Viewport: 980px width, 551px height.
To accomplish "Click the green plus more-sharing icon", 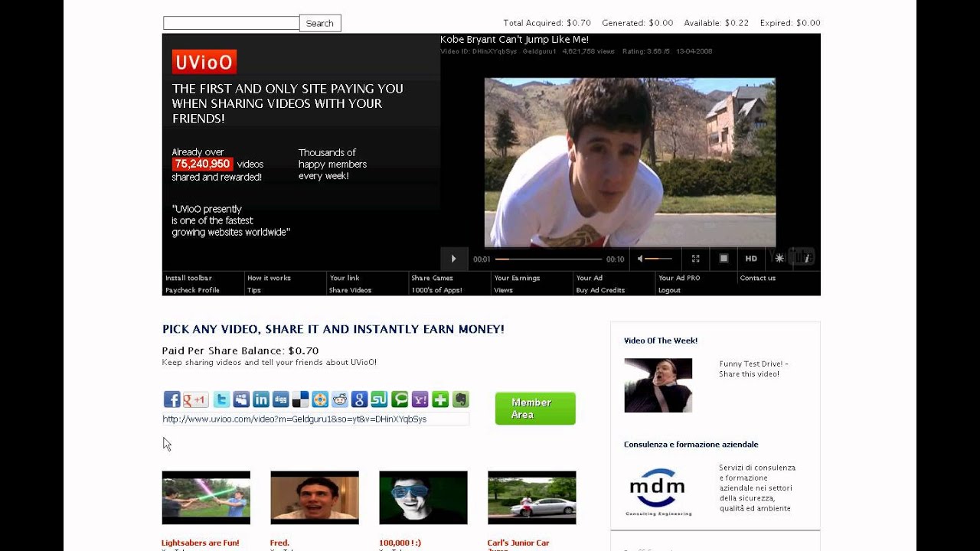I will [x=439, y=399].
